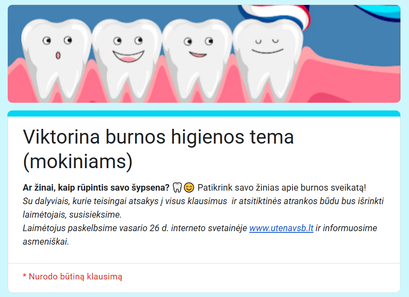The width and height of the screenshot is (409, 297).
Task: Click 'laimėtojais, susisieksime.' text line
Action: coord(72,214)
